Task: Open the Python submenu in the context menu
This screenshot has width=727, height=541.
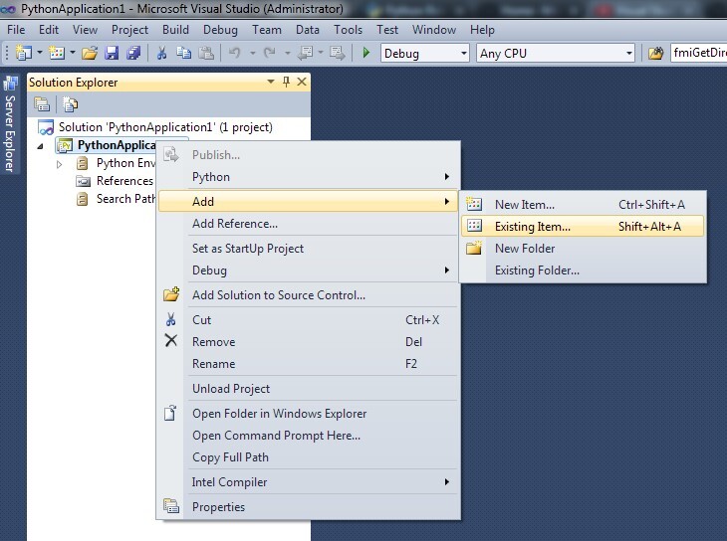Action: [309, 177]
